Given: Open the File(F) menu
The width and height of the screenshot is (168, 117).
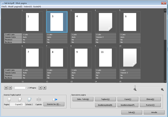Looking at the screenshot, I should coord(4,6).
